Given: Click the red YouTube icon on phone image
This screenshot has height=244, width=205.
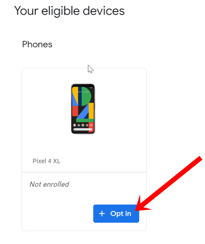Looking at the screenshot, I should pyautogui.click(x=91, y=125).
